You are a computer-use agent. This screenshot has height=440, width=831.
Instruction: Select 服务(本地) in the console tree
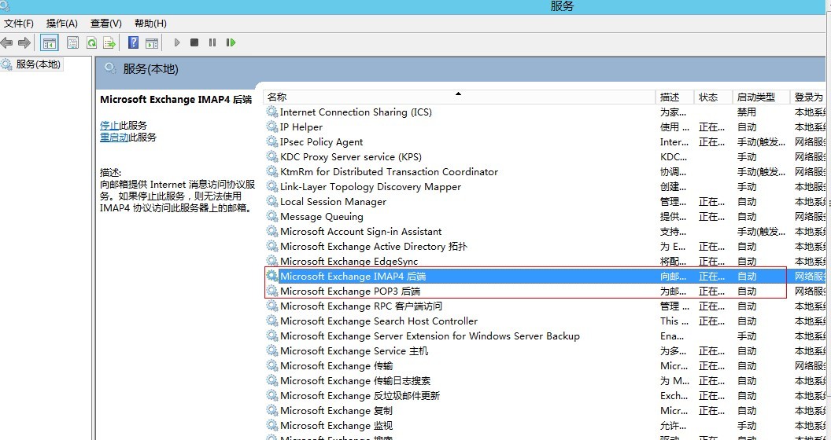pyautogui.click(x=38, y=64)
